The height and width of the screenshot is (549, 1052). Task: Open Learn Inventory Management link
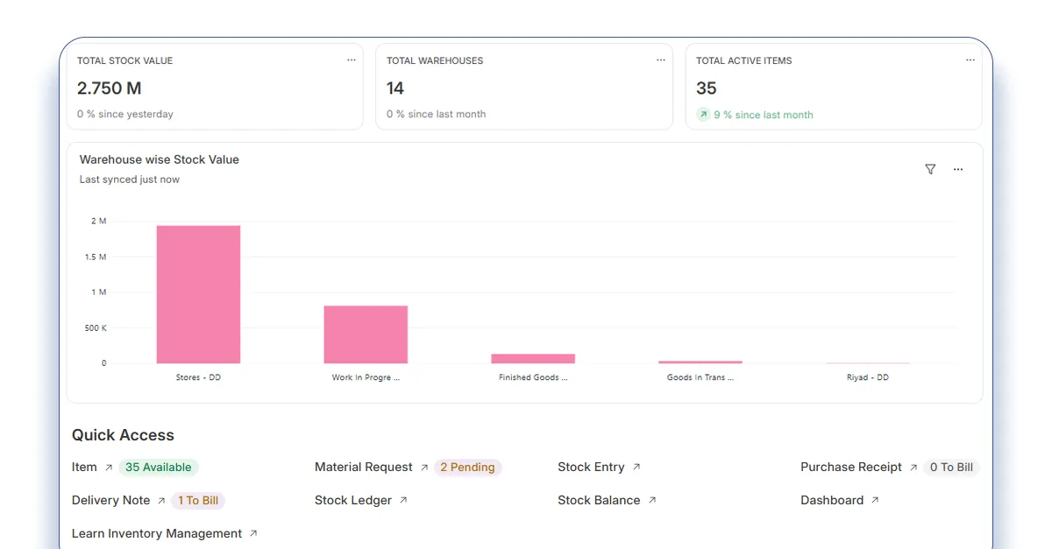pos(157,534)
